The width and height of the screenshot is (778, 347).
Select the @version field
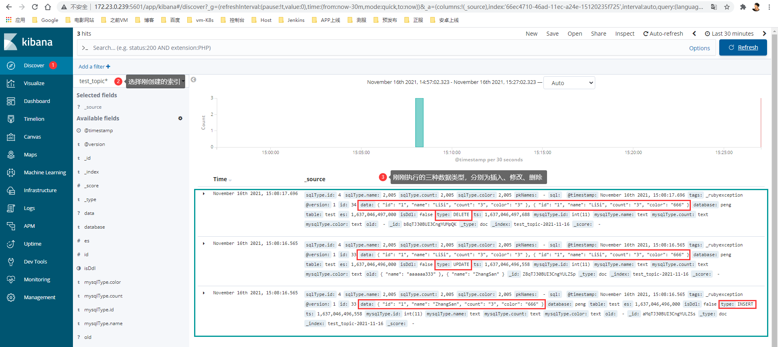(94, 144)
